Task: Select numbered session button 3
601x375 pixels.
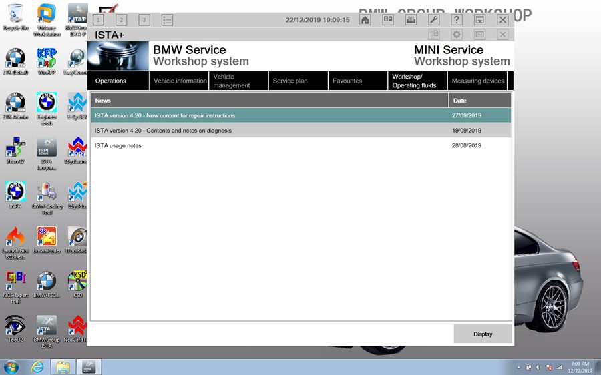Action: click(x=144, y=20)
